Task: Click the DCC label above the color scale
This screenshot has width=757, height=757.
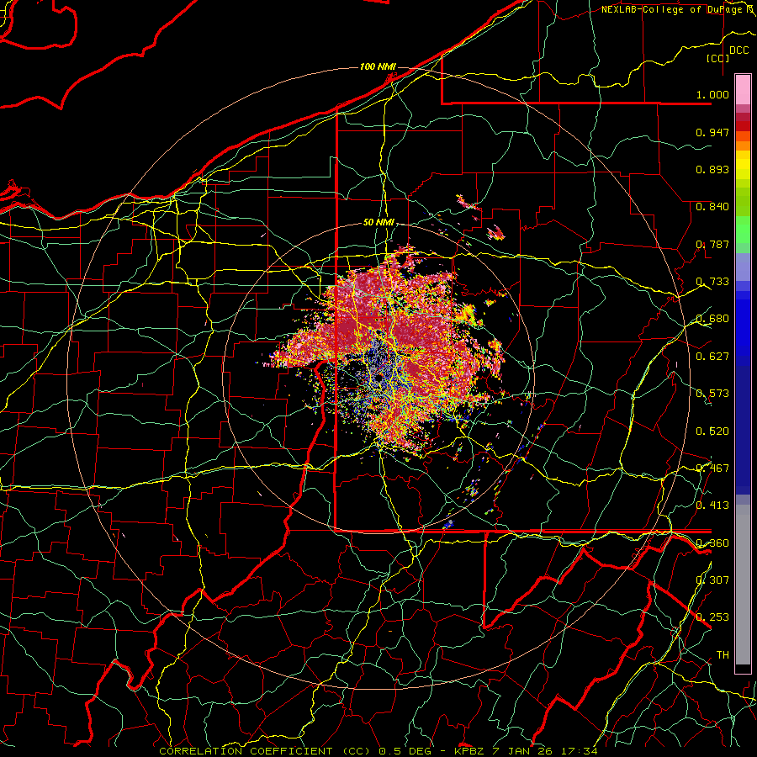Action: [738, 50]
